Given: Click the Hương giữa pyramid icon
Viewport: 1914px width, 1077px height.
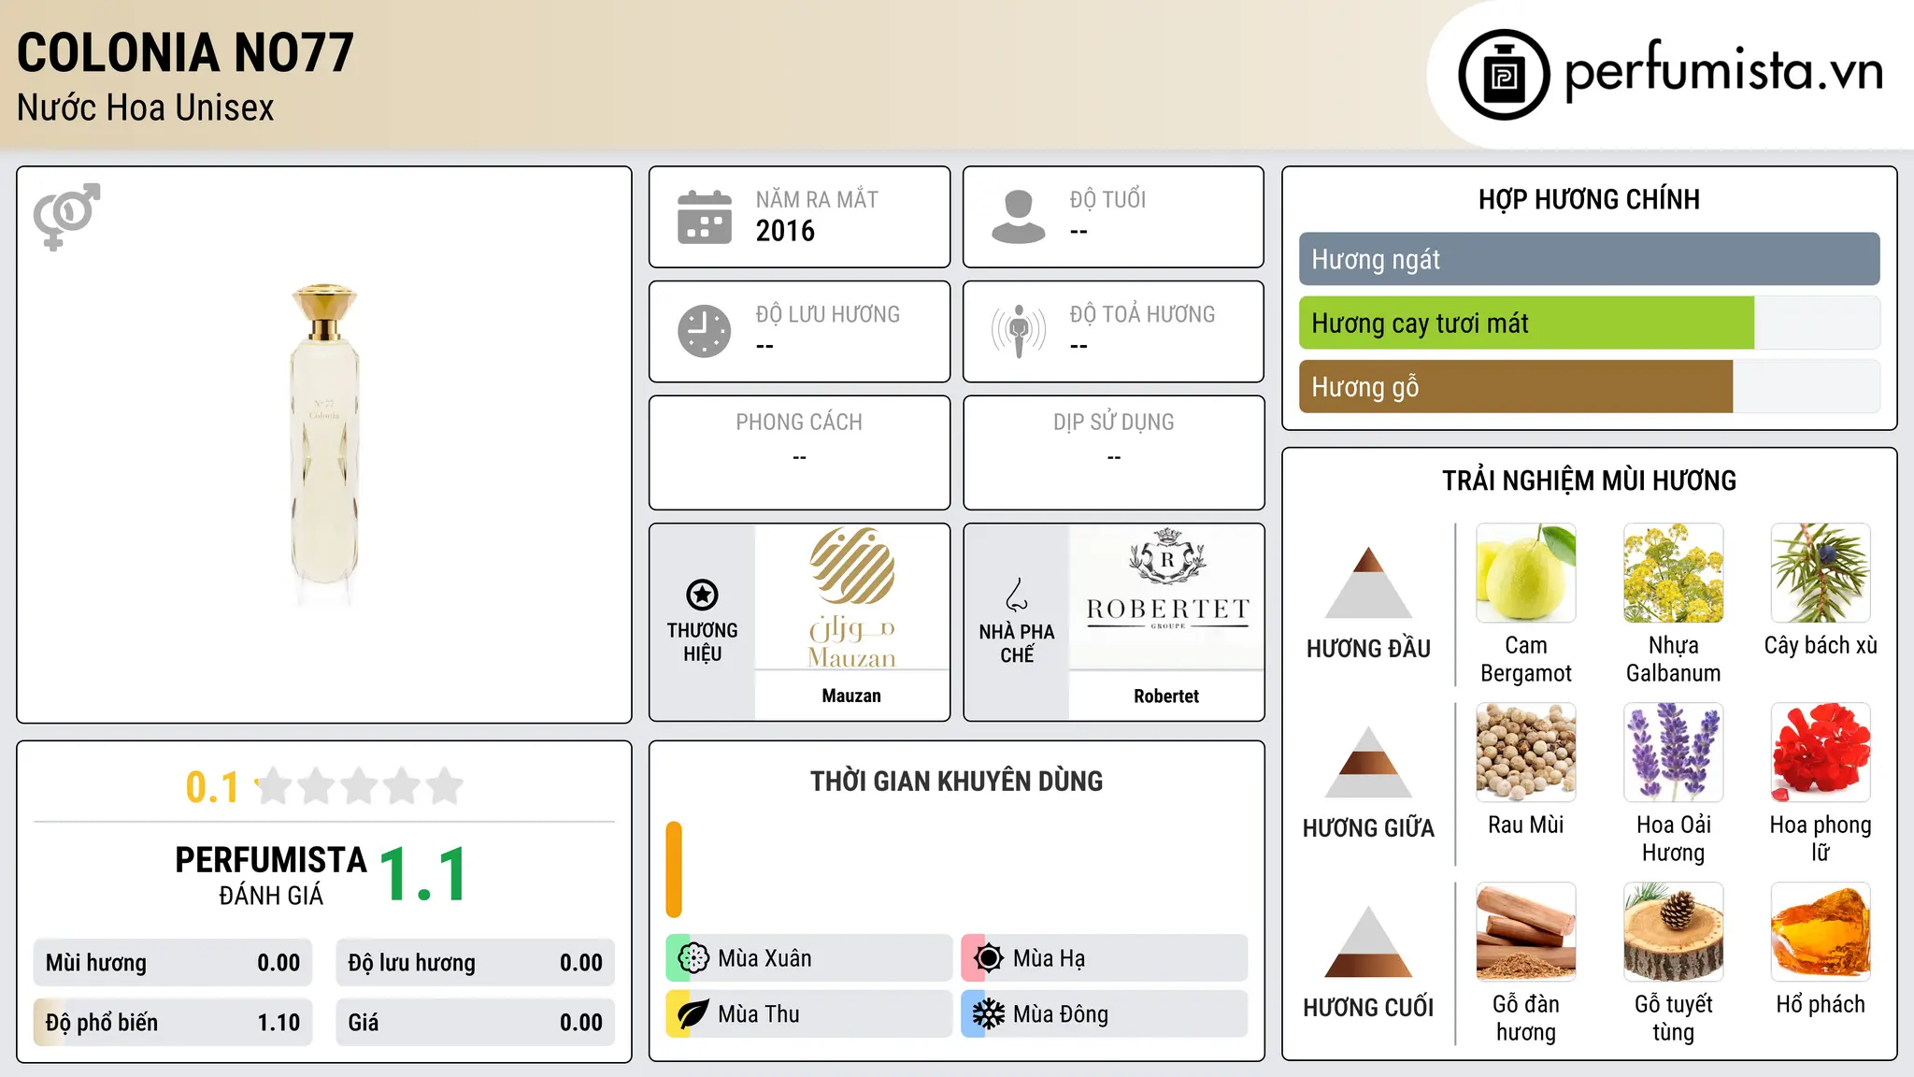Looking at the screenshot, I should 1368,762.
